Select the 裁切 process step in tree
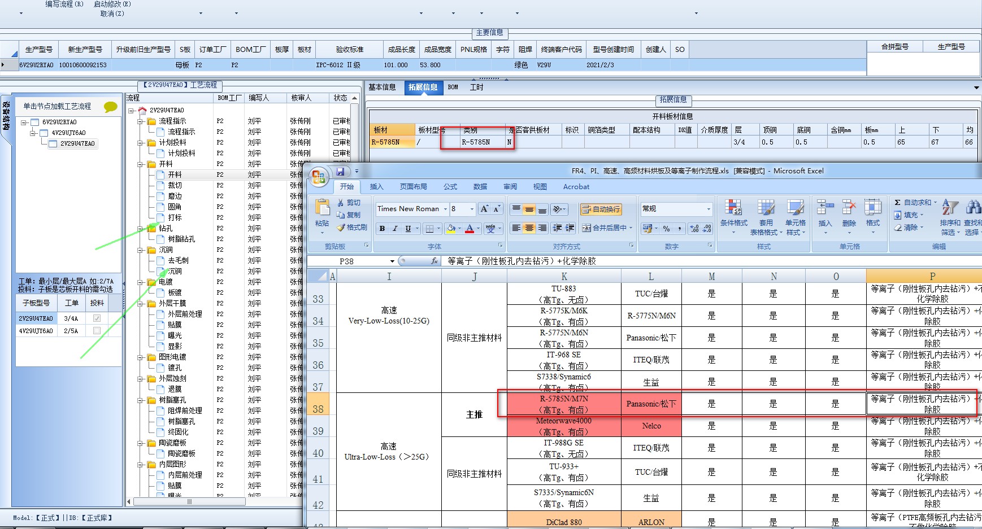This screenshot has height=529, width=982. [175, 186]
